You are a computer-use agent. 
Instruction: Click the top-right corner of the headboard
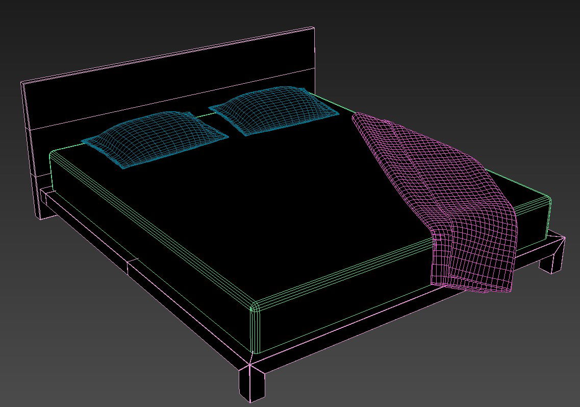click(312, 29)
